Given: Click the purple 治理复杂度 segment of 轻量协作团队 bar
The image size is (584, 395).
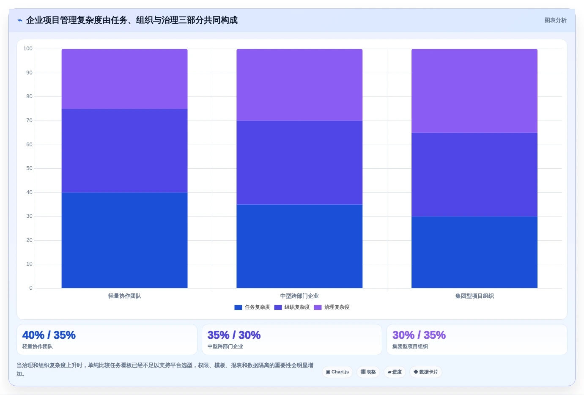Looking at the screenshot, I should click(124, 79).
